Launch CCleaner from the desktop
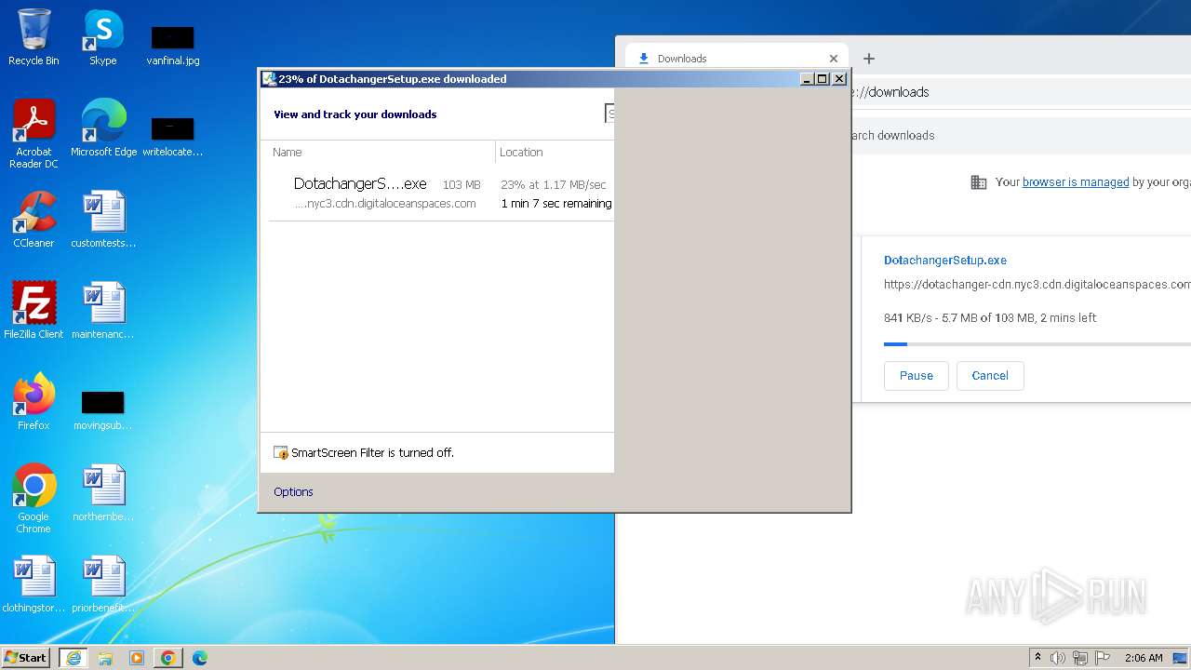The height and width of the screenshot is (670, 1191). tap(33, 220)
